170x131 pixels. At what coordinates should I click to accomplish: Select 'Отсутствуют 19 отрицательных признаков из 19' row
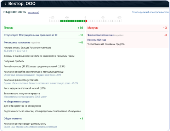44,35
